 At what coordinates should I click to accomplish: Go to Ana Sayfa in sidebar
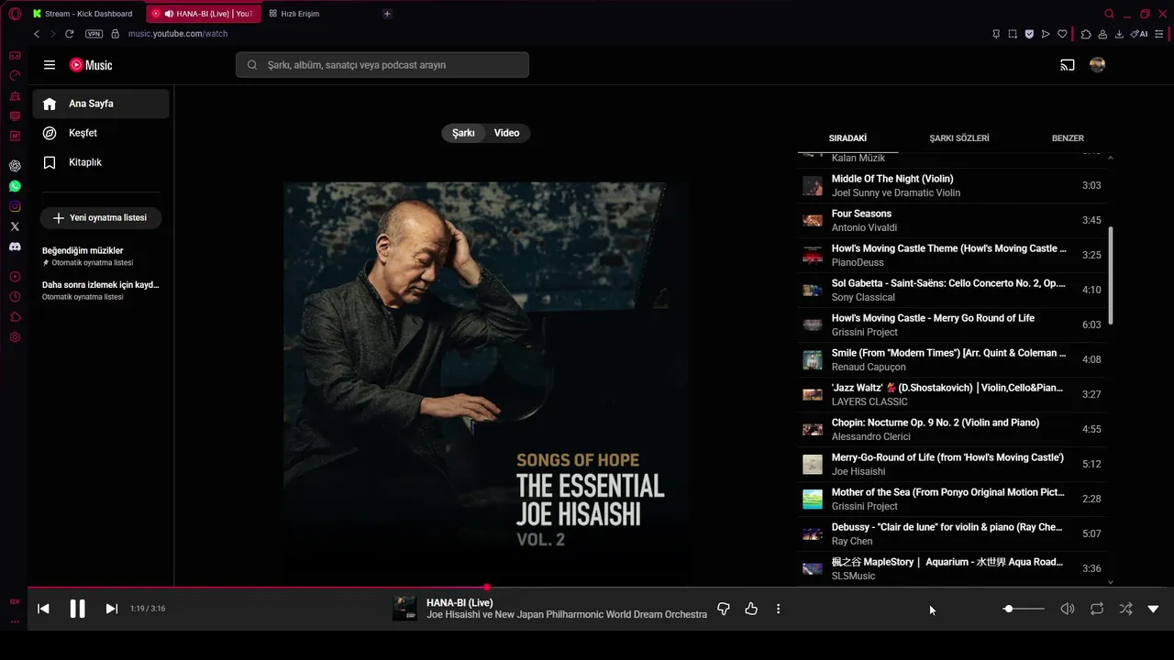coord(101,104)
